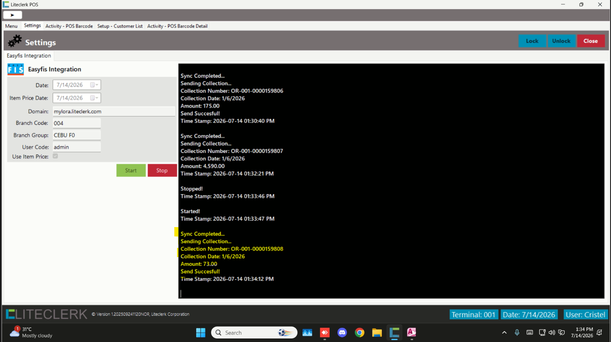Switch to the Menu tab
The width and height of the screenshot is (611, 342).
[x=11, y=26]
